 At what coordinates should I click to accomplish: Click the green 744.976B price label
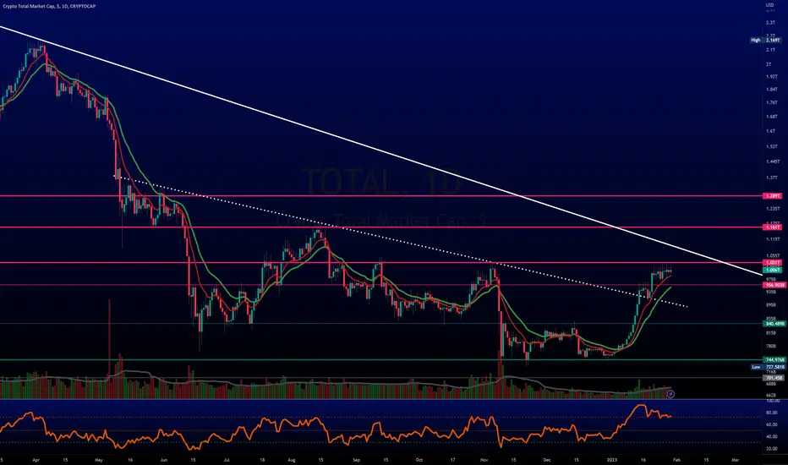(x=774, y=360)
